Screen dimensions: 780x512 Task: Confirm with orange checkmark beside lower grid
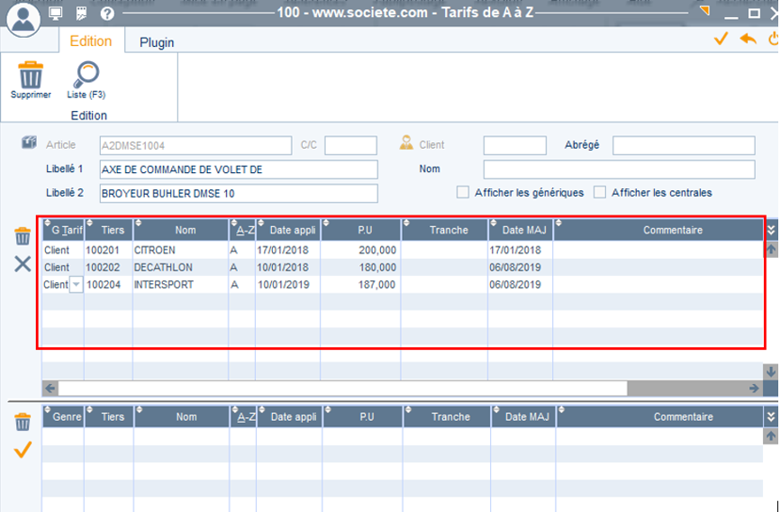(x=23, y=449)
